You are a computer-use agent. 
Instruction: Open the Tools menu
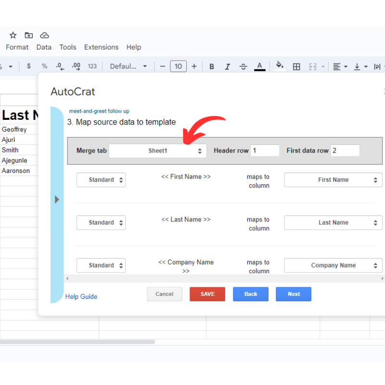tap(68, 47)
